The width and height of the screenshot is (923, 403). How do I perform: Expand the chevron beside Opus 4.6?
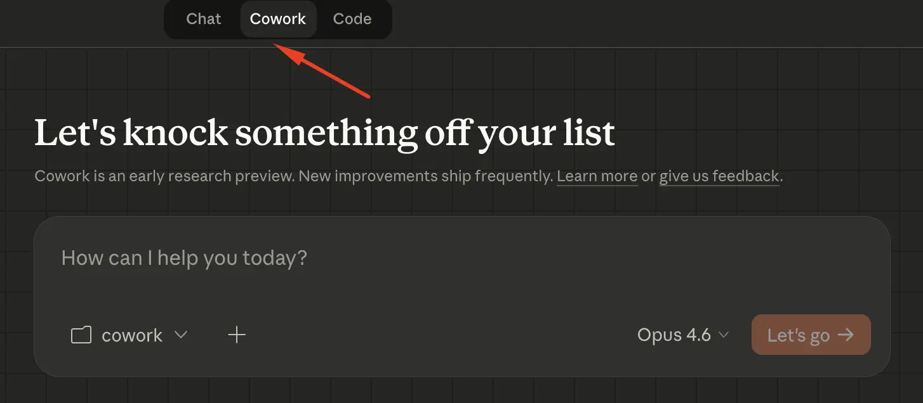[723, 335]
